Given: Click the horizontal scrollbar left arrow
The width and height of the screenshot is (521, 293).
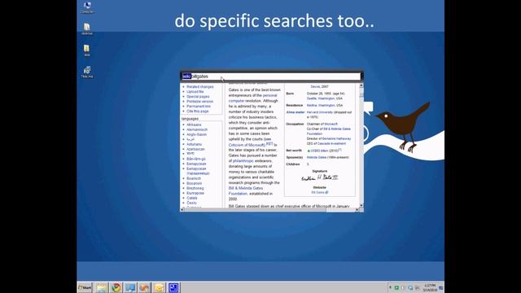Looking at the screenshot, I should tap(182, 210).
